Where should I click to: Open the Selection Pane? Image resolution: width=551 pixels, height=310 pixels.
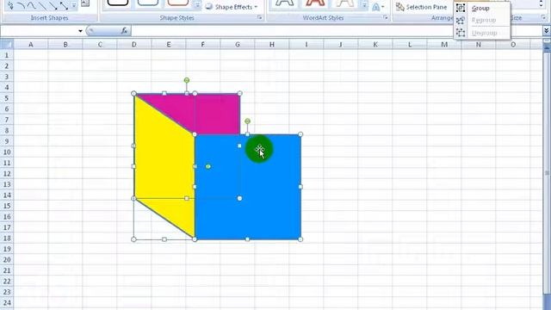[421, 7]
